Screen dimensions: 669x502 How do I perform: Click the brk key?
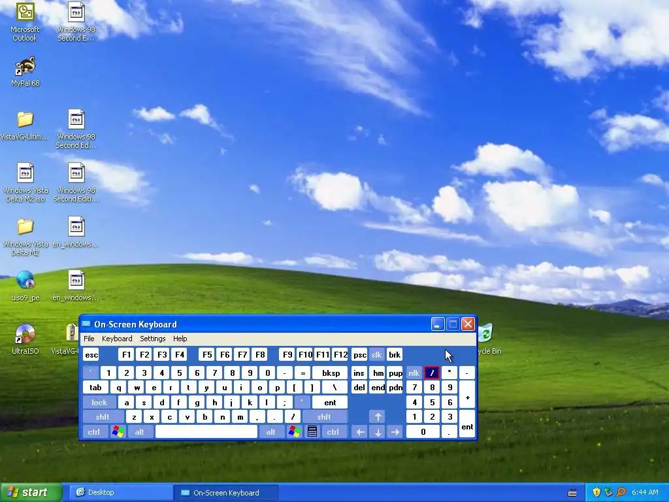[395, 355]
